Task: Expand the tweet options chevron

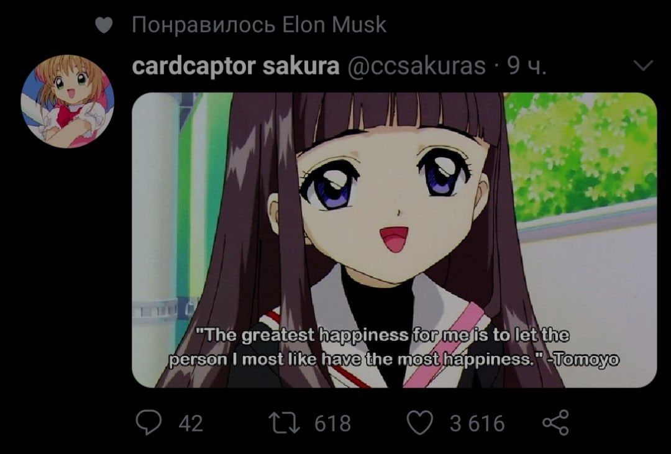Action: tap(642, 65)
